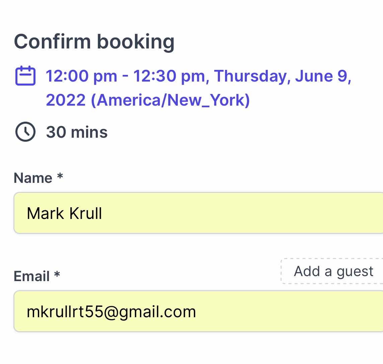Click the Add a guest button
The width and height of the screenshot is (383, 364).
tap(332, 271)
